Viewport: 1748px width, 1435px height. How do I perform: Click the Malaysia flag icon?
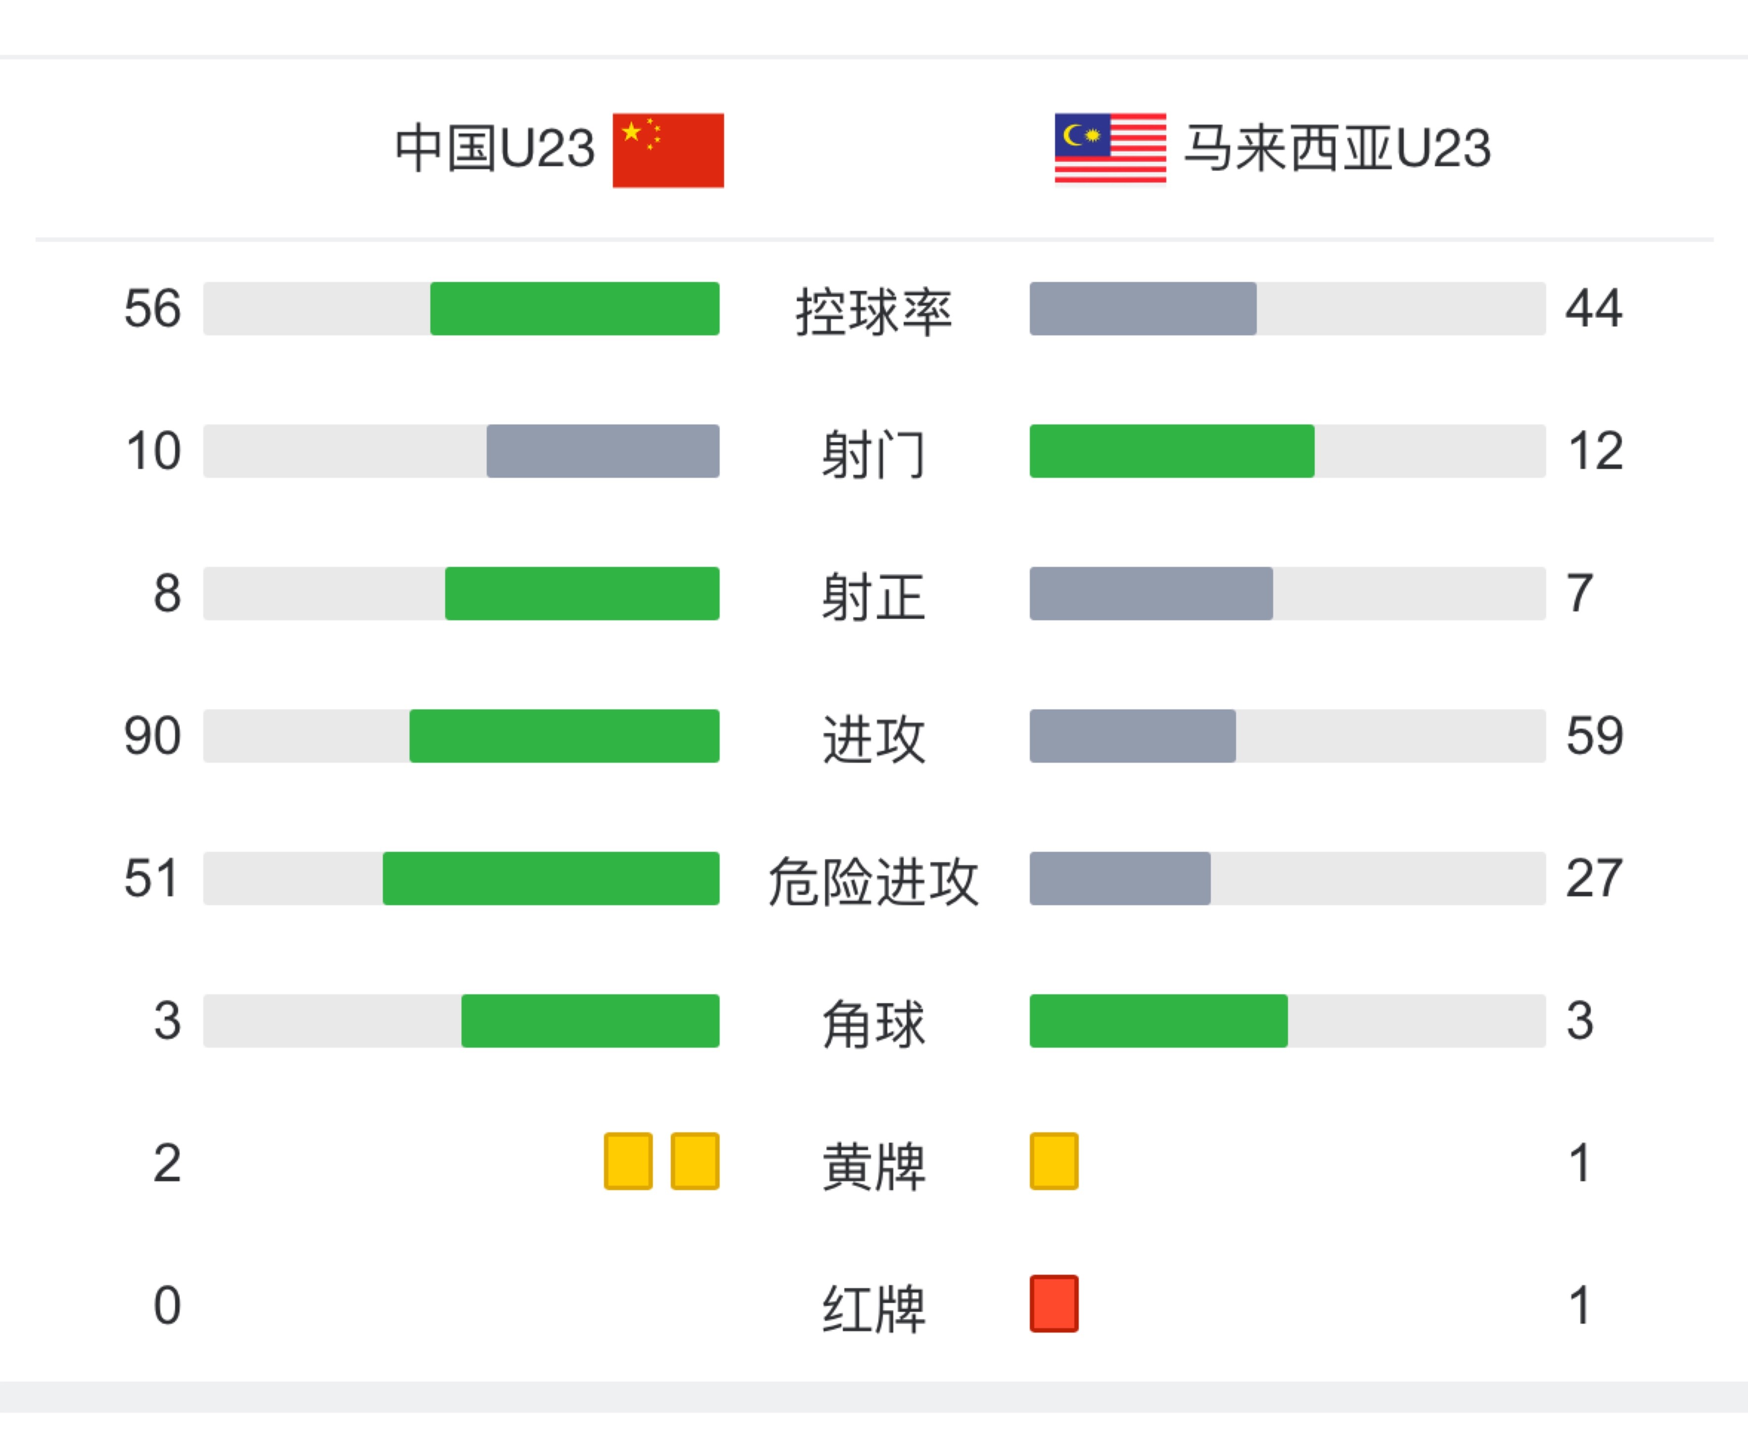coord(1110,149)
